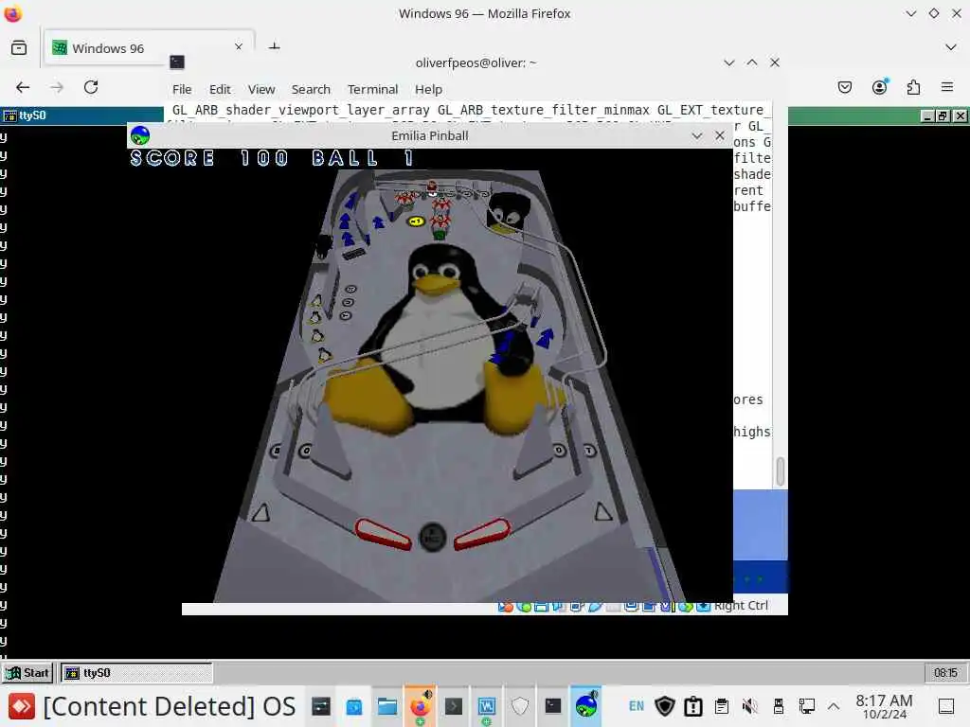Open the EN keyboard layout indicator
Image resolution: width=970 pixels, height=727 pixels.
pyautogui.click(x=636, y=706)
